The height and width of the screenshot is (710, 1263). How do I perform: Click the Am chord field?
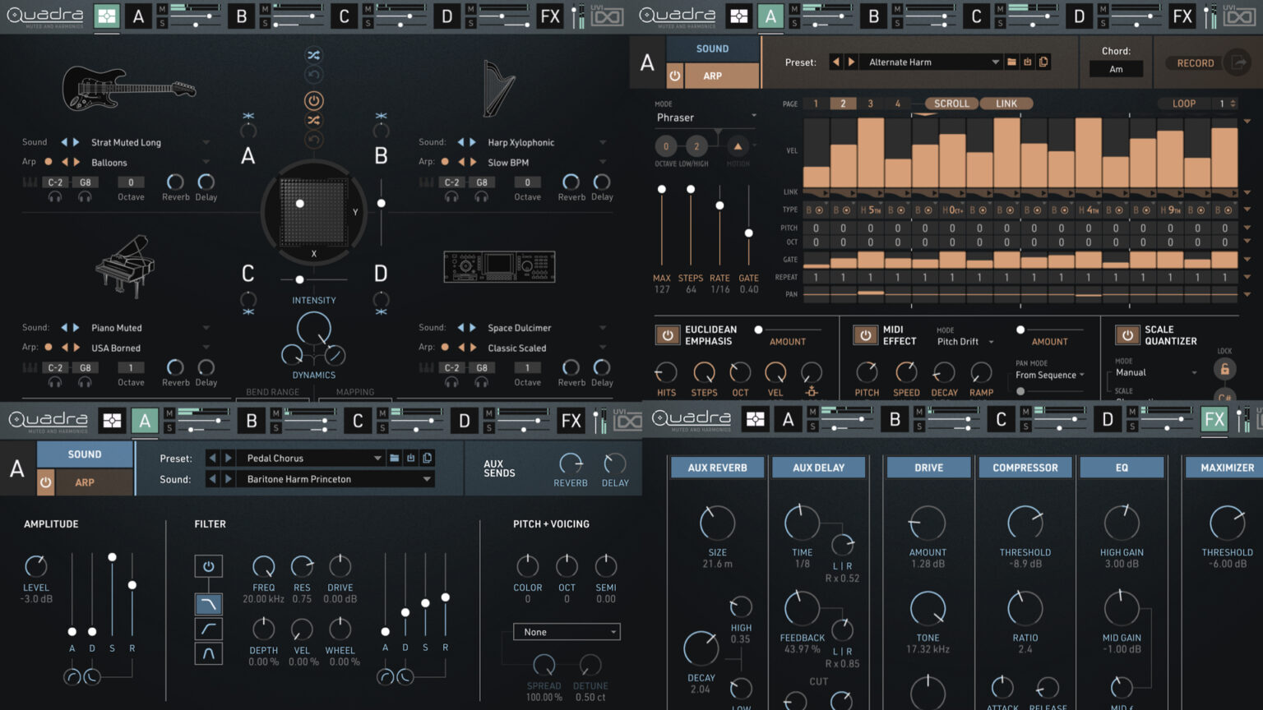pos(1116,69)
